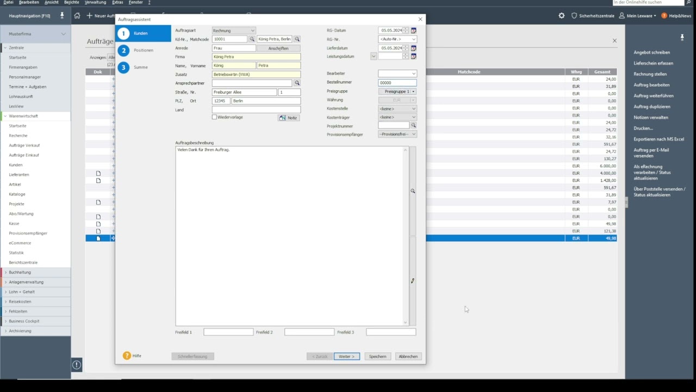The width and height of the screenshot is (696, 392).
Task: Click the Projektnummer search magnifier
Action: click(x=413, y=126)
